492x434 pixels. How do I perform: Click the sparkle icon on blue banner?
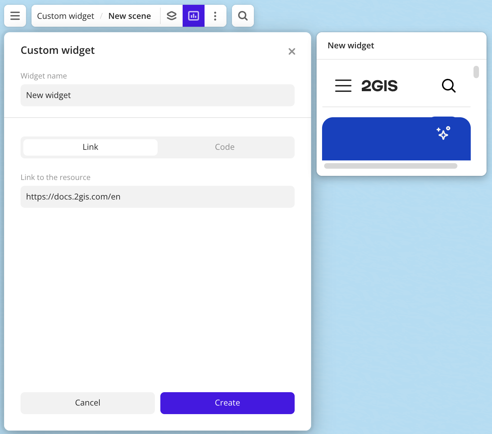(x=443, y=133)
